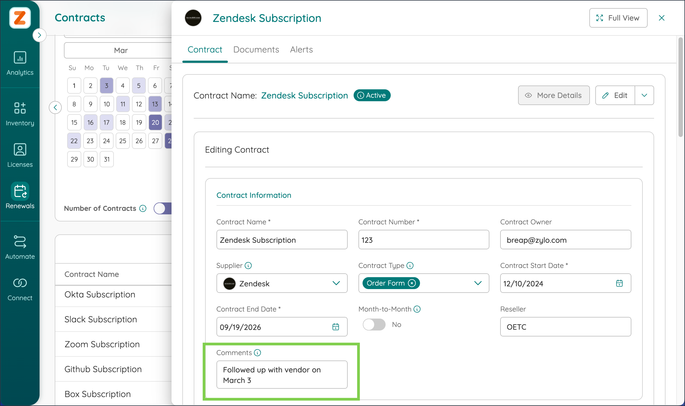The height and width of the screenshot is (406, 685).
Task: Select March 22 in the calendar
Action: click(74, 141)
